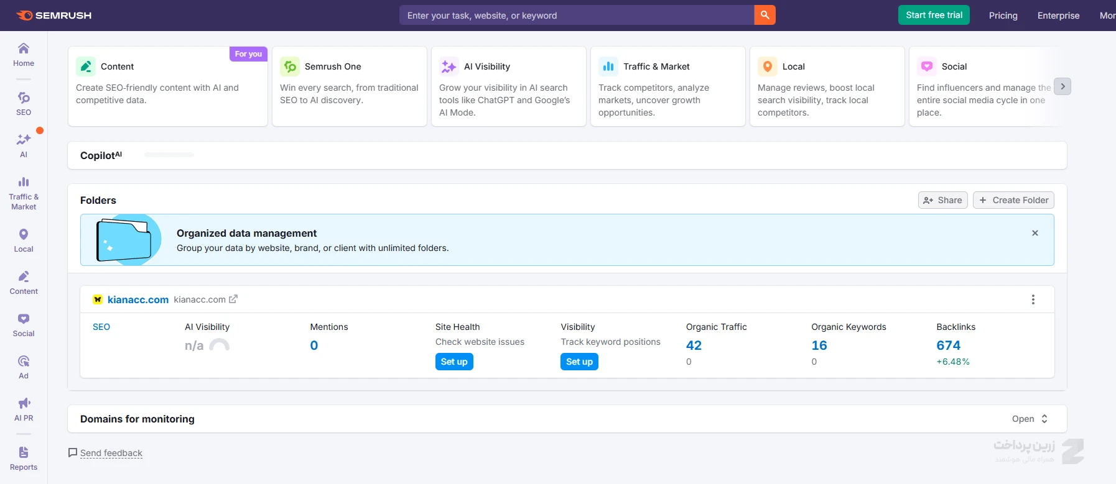Focus the task, website, or keyword search field
1116x484 pixels.
tap(577, 15)
